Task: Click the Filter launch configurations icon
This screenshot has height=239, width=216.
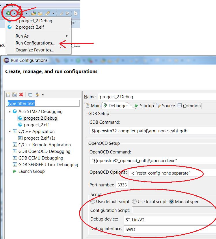Action: (x=37, y=95)
